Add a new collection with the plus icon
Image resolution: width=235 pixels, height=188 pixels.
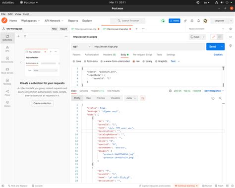(x=18, y=36)
